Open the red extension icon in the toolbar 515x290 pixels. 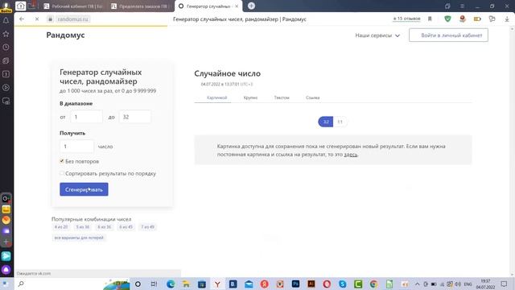[463, 19]
